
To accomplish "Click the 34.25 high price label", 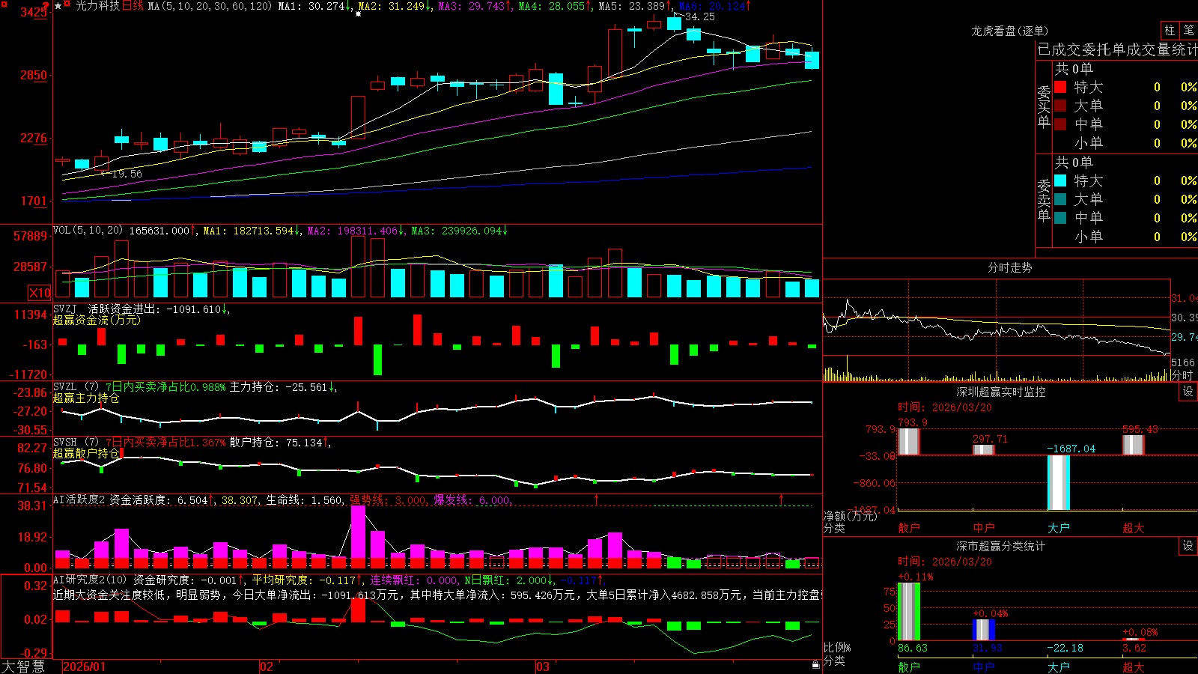I will (x=700, y=16).
